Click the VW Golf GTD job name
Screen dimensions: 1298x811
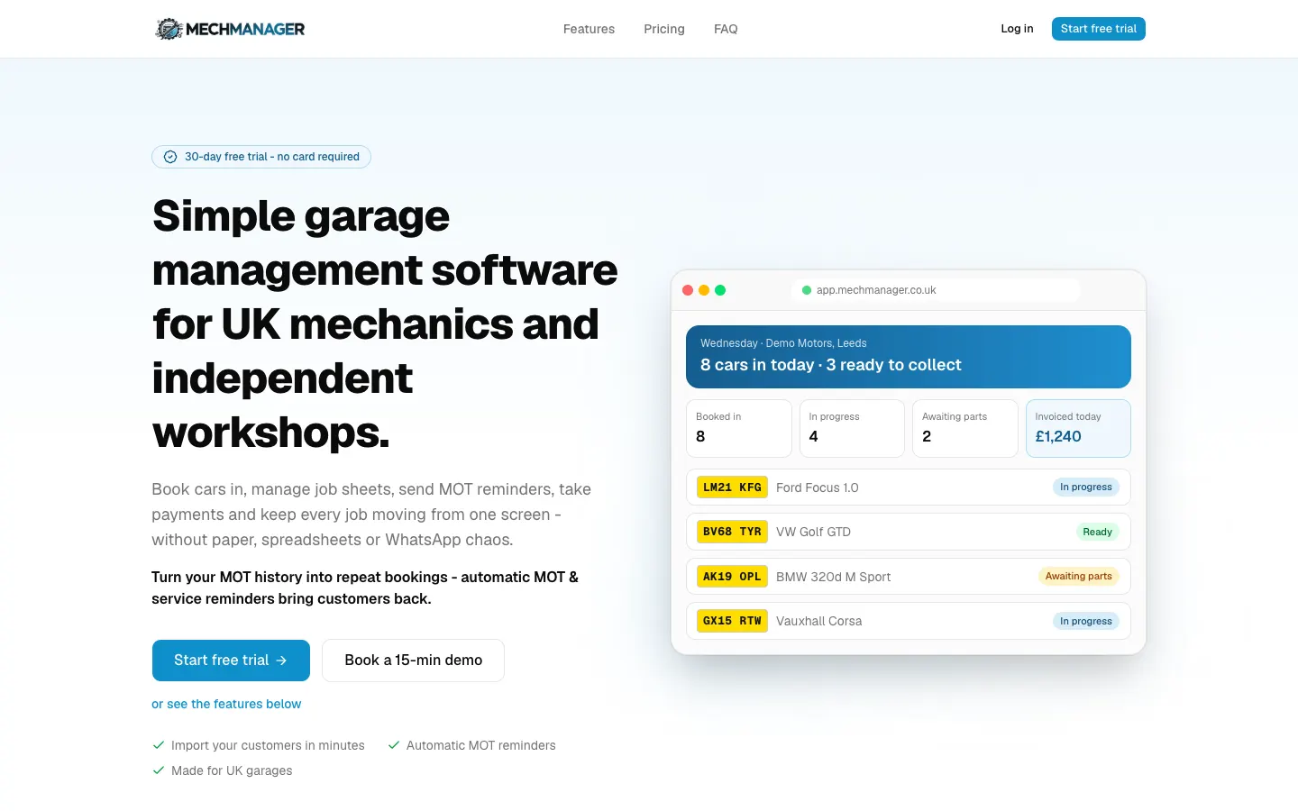click(x=813, y=532)
